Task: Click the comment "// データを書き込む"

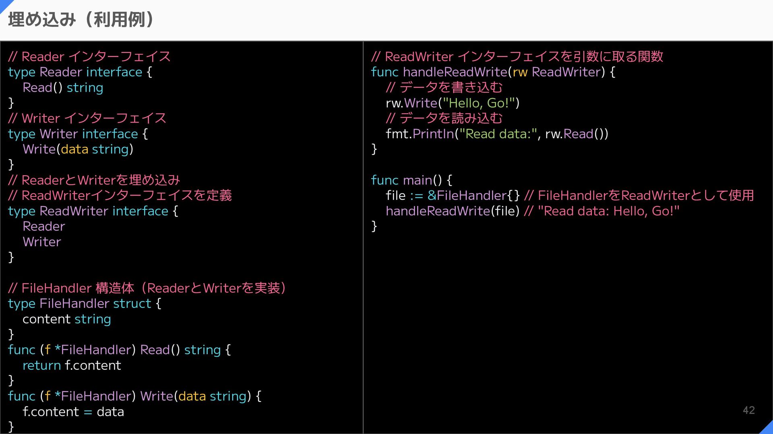Action: (444, 88)
